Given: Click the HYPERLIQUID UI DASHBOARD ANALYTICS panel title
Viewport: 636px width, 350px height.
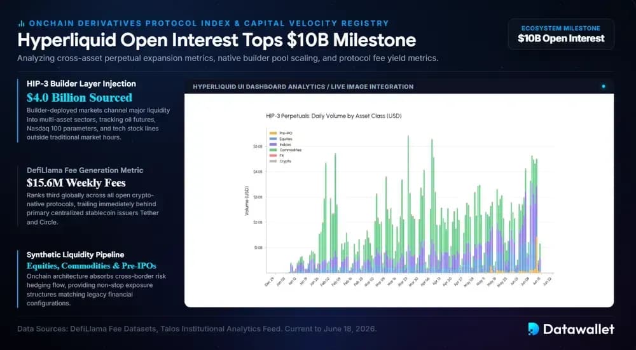Looking at the screenshot, I should (x=303, y=87).
